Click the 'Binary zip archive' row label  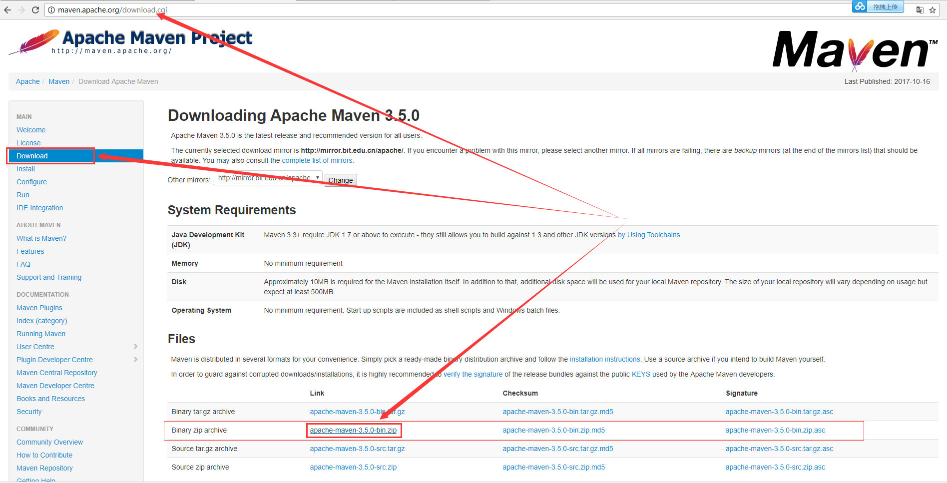tap(199, 430)
